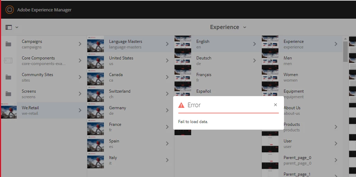Expand the Language Masters chevron

167,44
